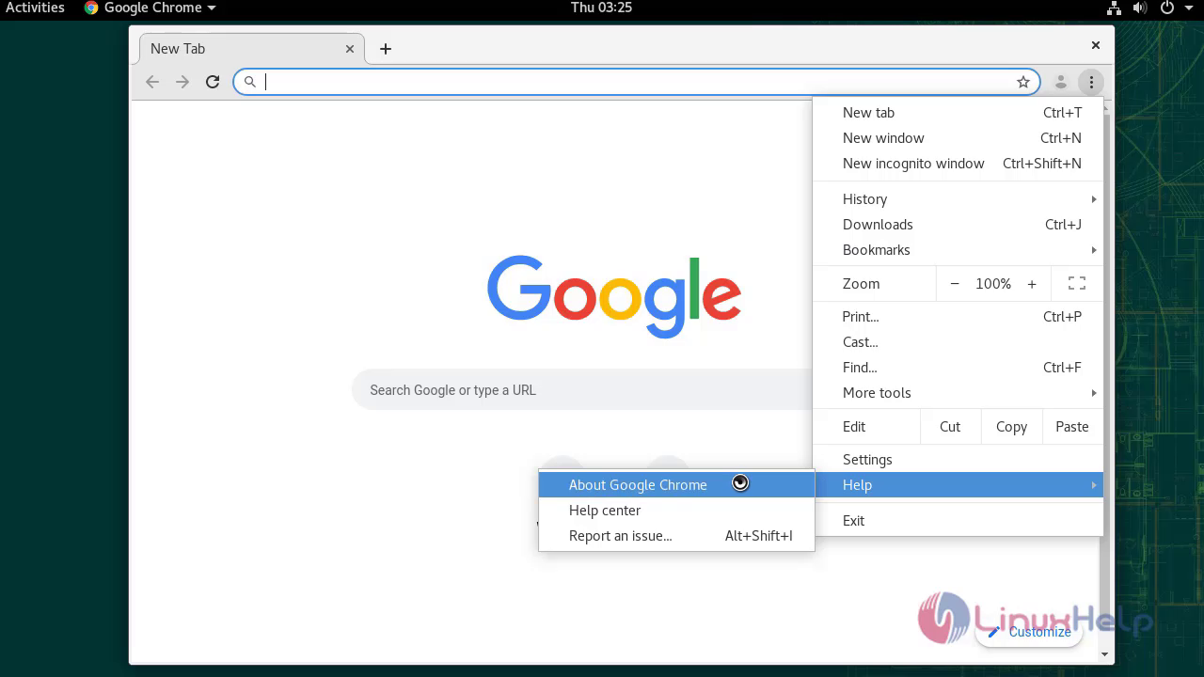Open the Activities overview
The height and width of the screenshot is (677, 1204).
click(x=35, y=8)
